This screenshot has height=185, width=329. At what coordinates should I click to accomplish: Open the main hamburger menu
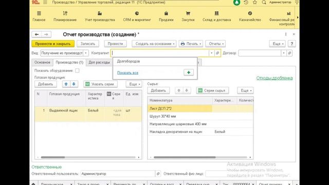[45, 2]
